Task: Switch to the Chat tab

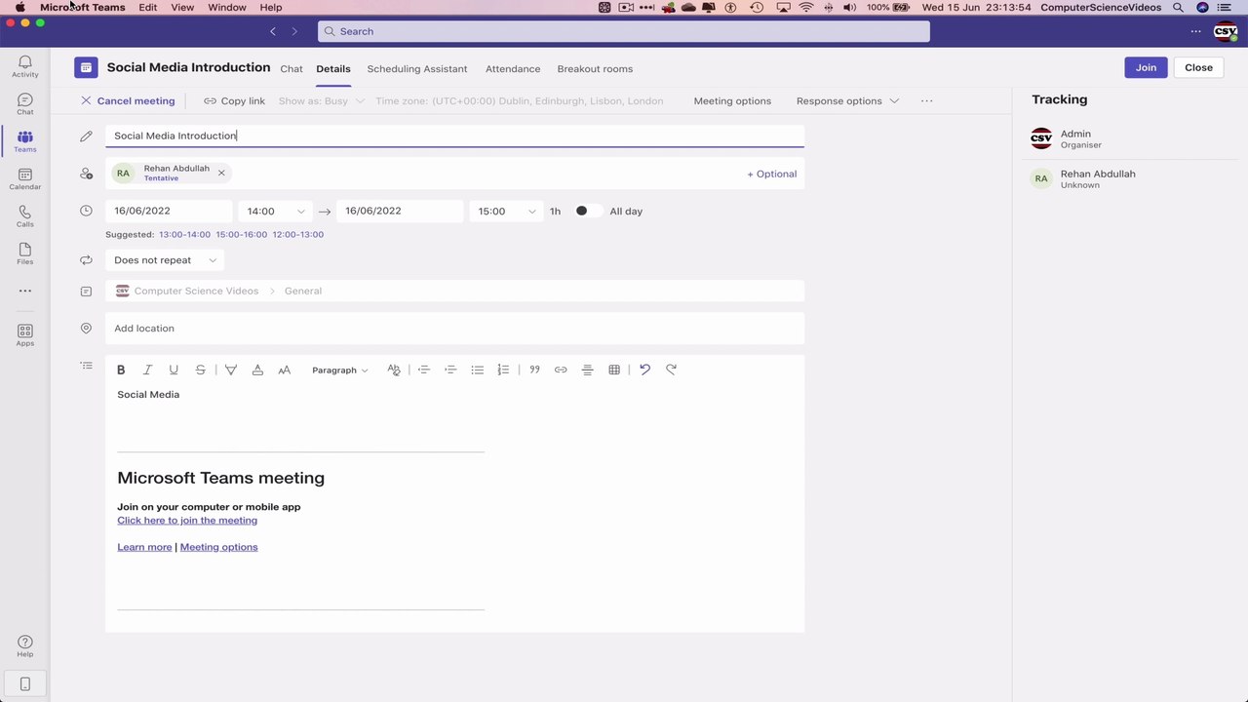Action: click(x=292, y=69)
